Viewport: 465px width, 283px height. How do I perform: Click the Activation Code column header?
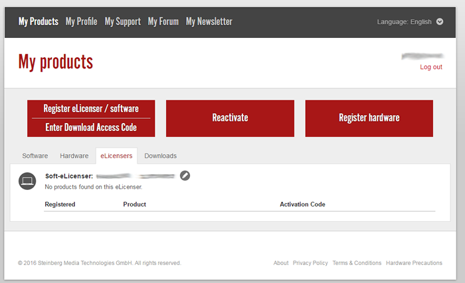click(x=302, y=205)
